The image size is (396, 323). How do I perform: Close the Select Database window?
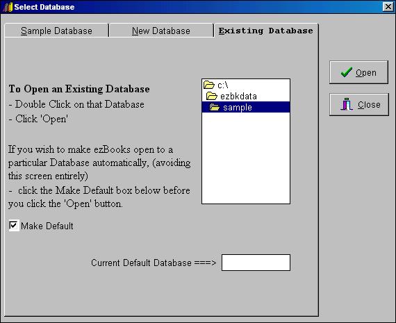(x=388, y=6)
